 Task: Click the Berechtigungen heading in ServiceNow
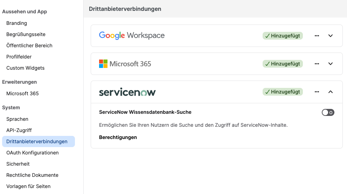click(118, 137)
